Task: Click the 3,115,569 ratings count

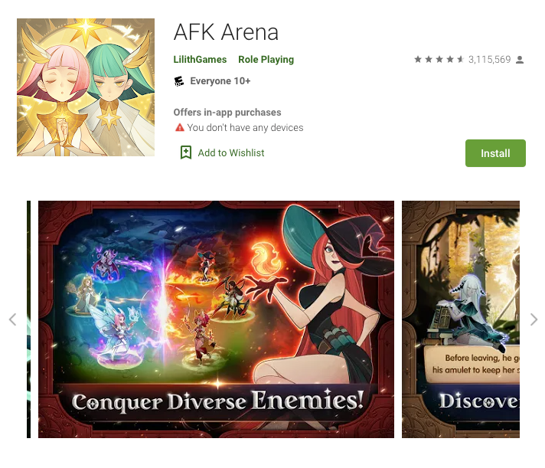Action: 489,60
